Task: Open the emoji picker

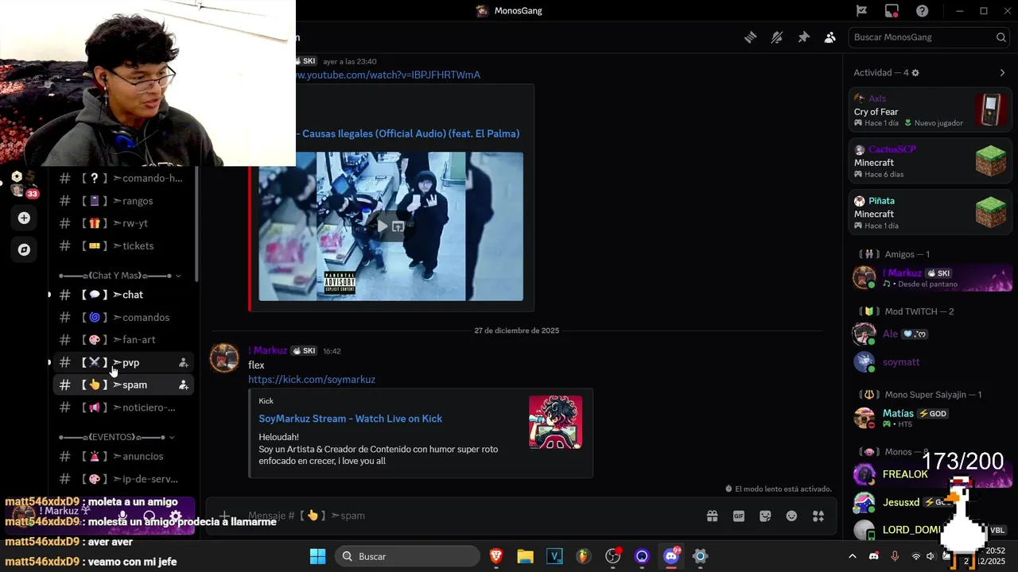Action: point(791,516)
